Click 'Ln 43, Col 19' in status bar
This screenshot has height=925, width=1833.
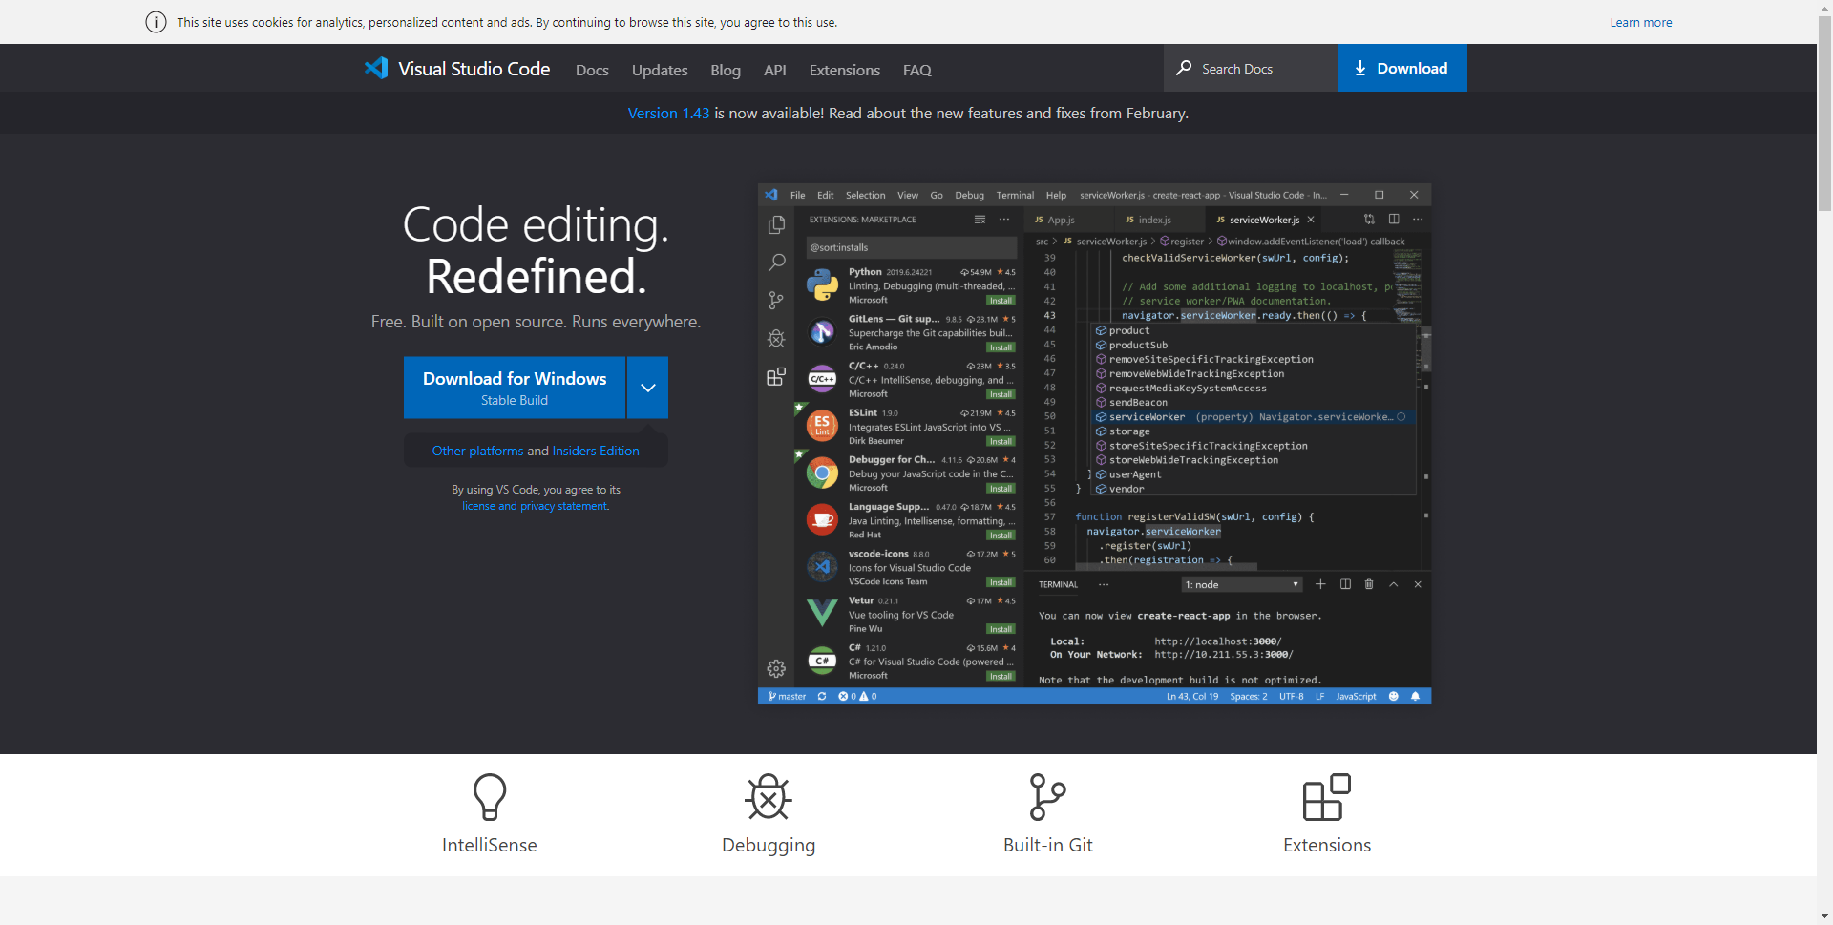[1192, 696]
